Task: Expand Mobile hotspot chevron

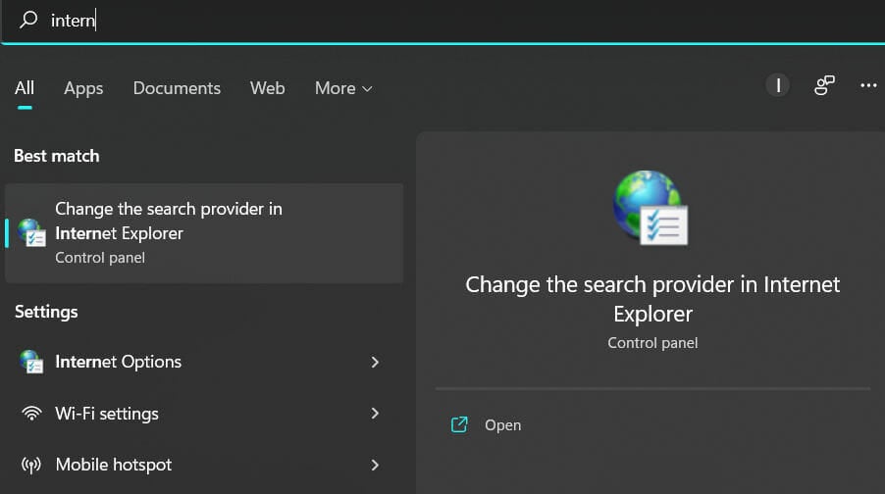Action: tap(375, 465)
